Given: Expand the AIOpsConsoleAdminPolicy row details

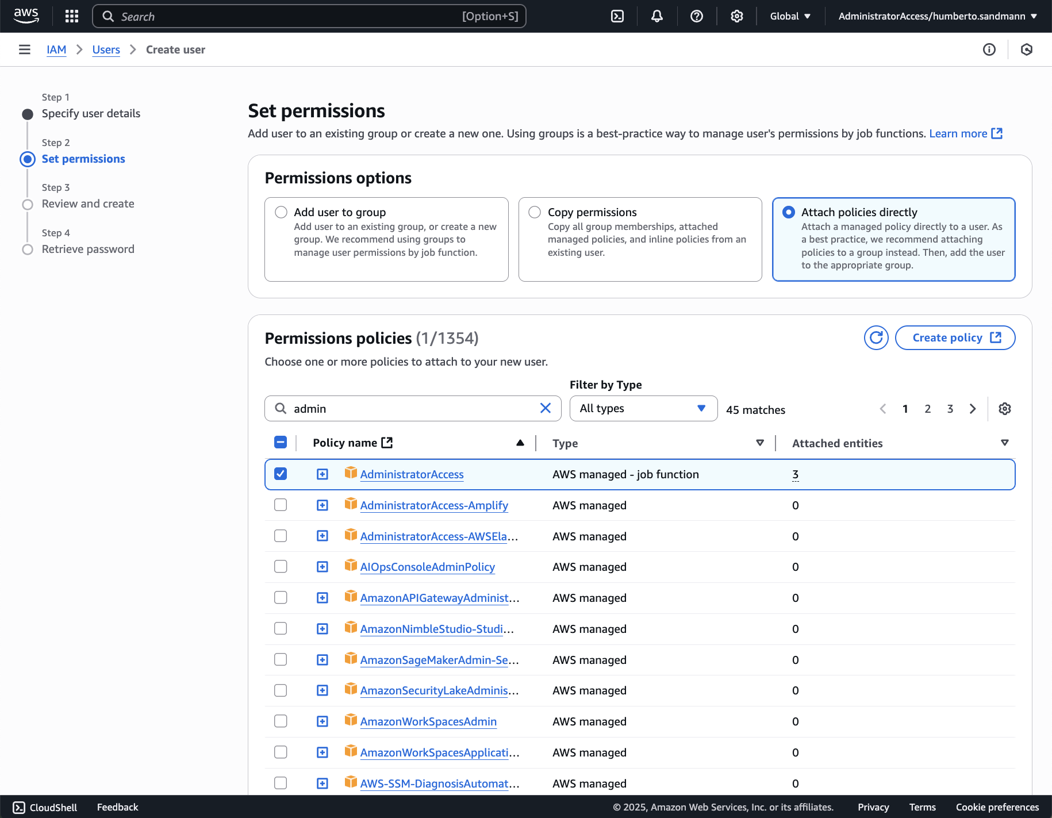Looking at the screenshot, I should click(x=322, y=567).
